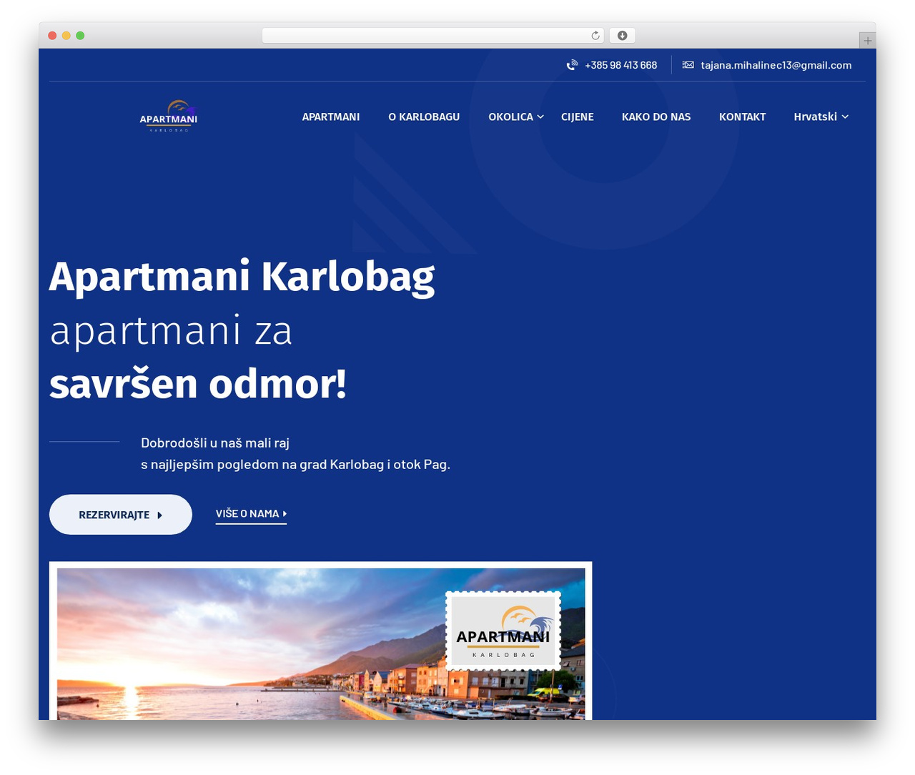Screen dimensions: 915x775
Task: Click the browser download icon
Action: (622, 36)
